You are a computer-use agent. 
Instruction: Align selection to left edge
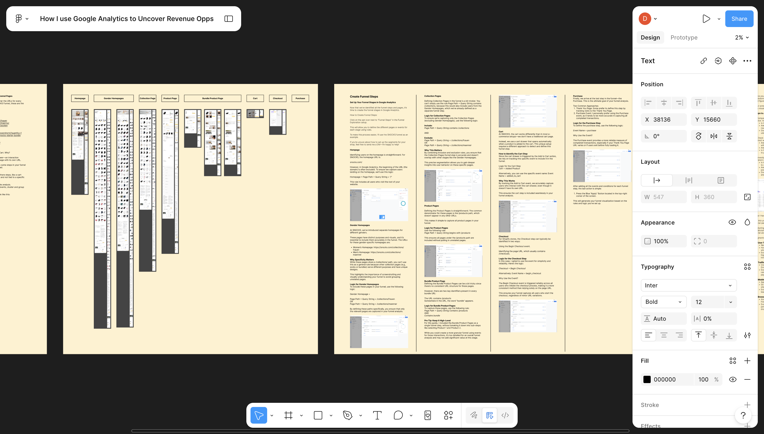point(648,103)
